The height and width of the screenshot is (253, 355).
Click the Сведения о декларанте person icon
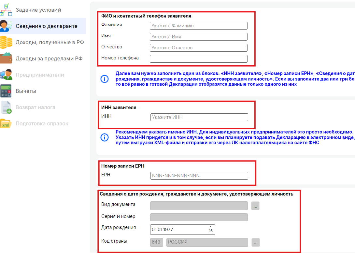(x=6, y=26)
